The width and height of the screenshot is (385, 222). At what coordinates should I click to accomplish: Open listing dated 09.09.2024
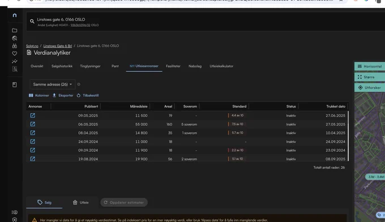coord(33,150)
